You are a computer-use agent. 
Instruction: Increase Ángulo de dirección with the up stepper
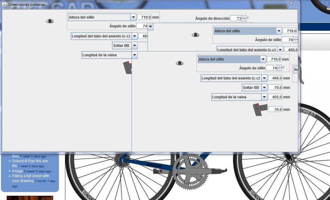[x=244, y=17]
